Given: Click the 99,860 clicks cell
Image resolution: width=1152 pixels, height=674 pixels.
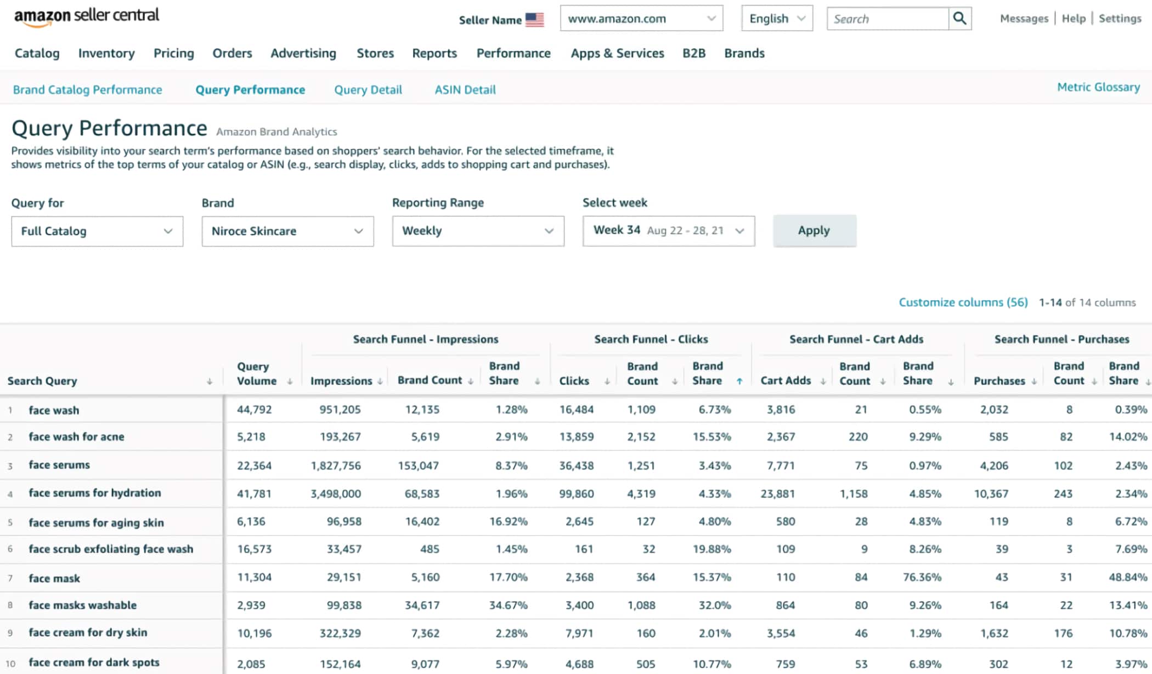Looking at the screenshot, I should pos(577,494).
